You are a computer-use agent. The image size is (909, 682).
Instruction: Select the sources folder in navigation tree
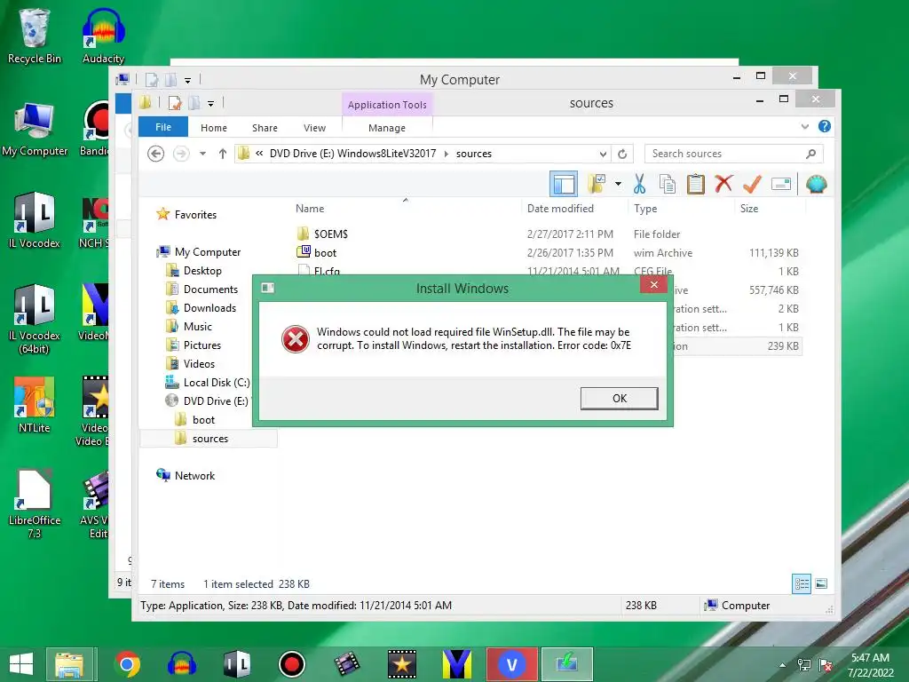point(209,439)
